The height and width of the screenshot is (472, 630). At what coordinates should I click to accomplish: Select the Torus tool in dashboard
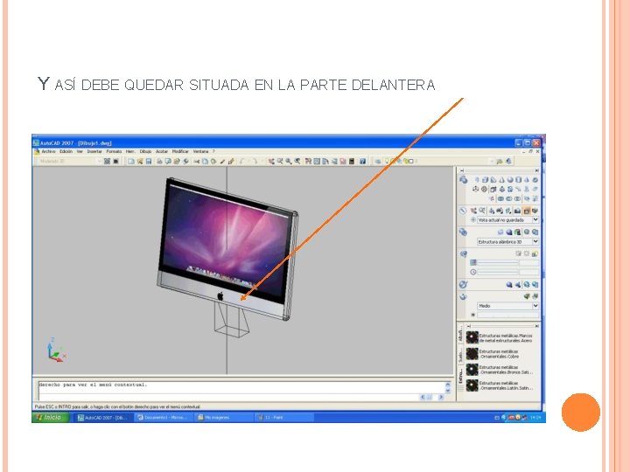[535, 179]
